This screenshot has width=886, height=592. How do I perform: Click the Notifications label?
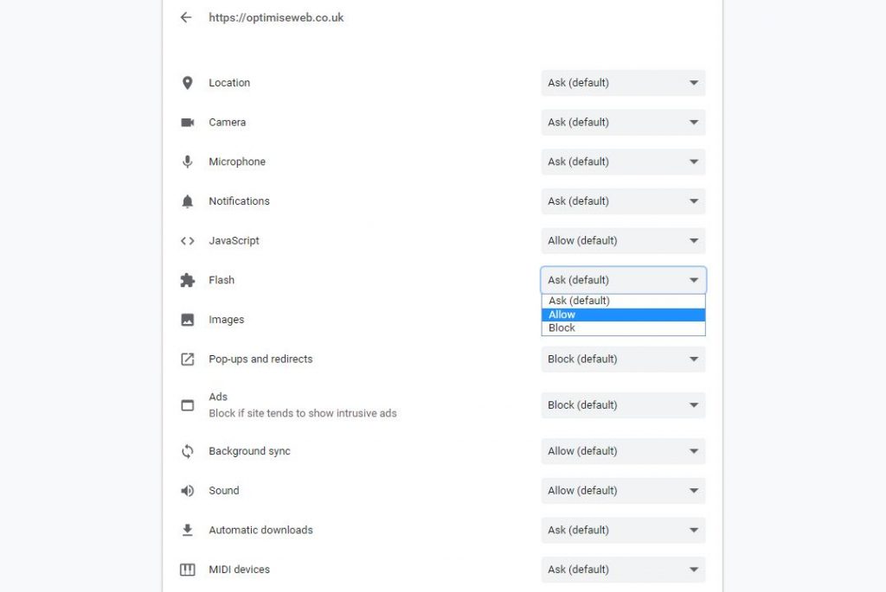239,201
